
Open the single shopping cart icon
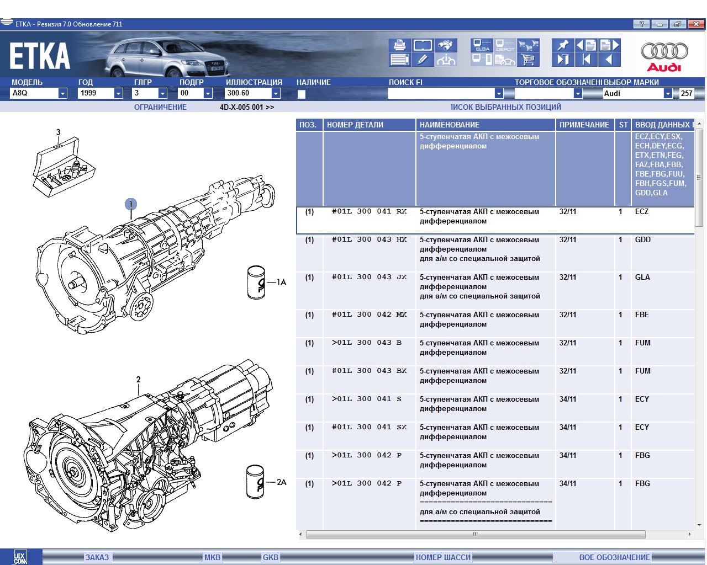[528, 60]
